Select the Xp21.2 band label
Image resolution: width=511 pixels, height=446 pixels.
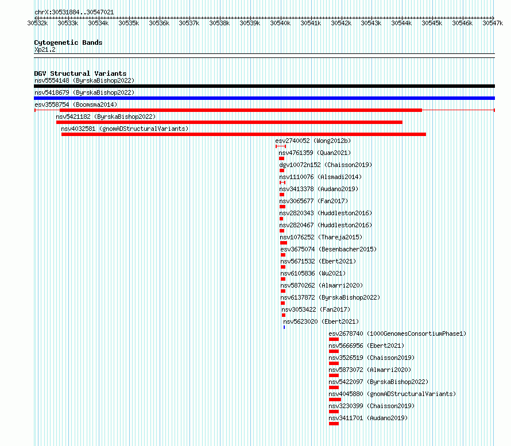[x=45, y=49]
